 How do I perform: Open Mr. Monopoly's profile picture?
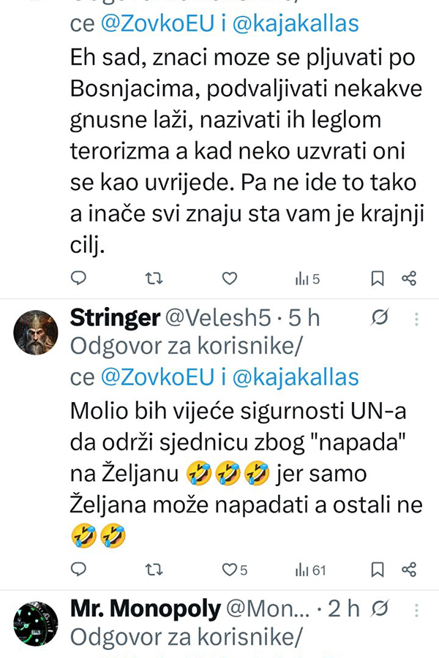click(x=36, y=624)
